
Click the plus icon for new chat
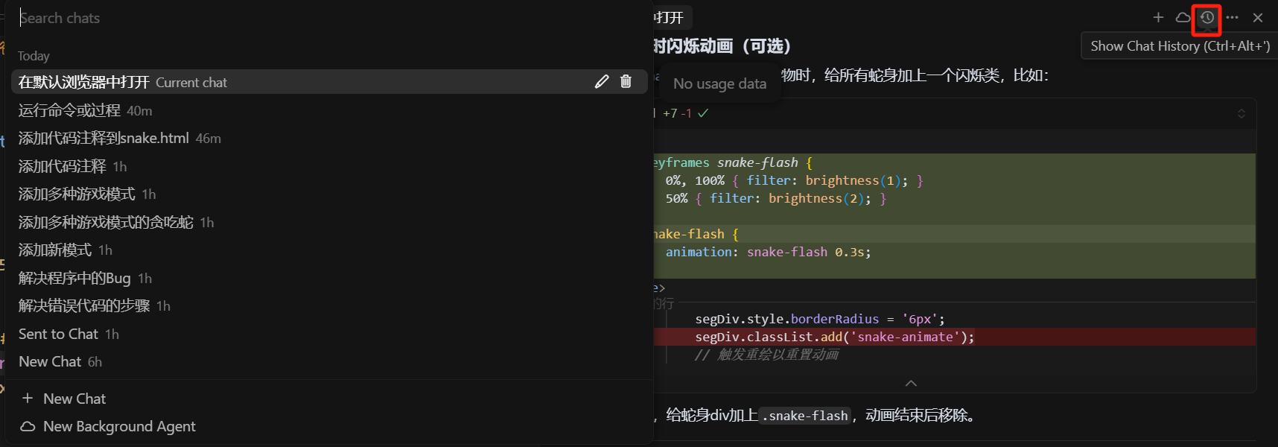1158,17
